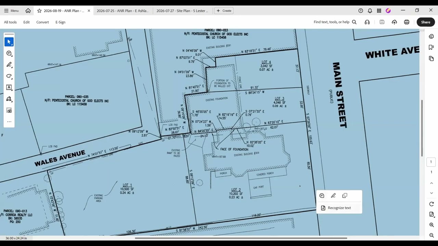Click the LOT 1 10,500 SF label
This screenshot has height=246, width=438.
[x=127, y=189]
